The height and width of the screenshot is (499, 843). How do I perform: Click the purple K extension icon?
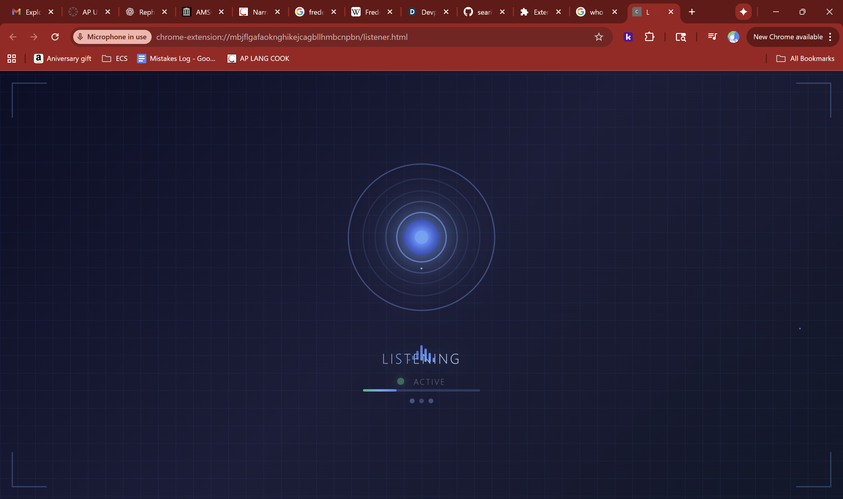point(628,37)
